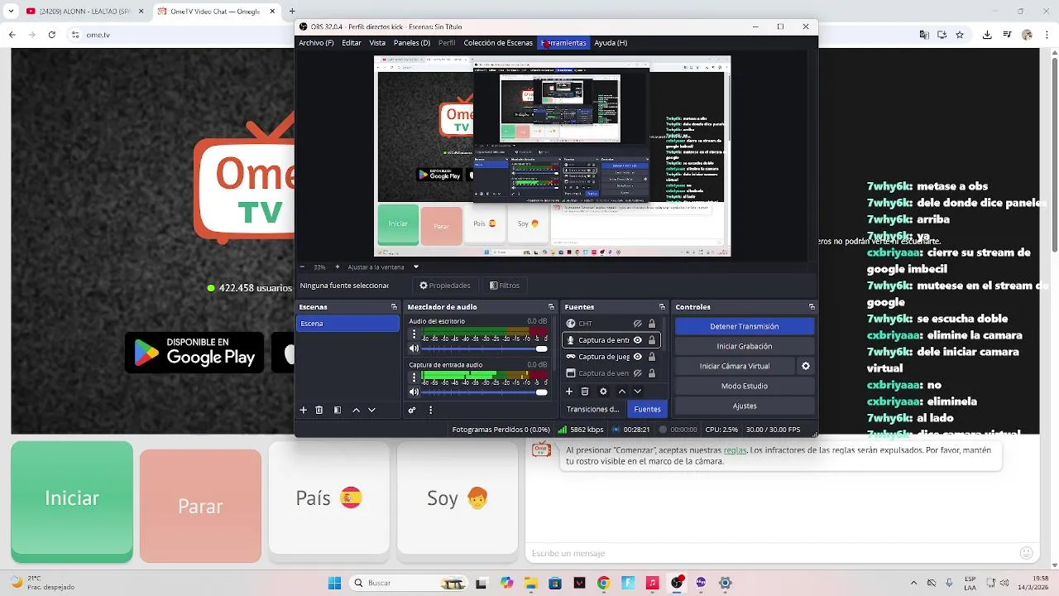Undock the Controles panel

coord(812,307)
